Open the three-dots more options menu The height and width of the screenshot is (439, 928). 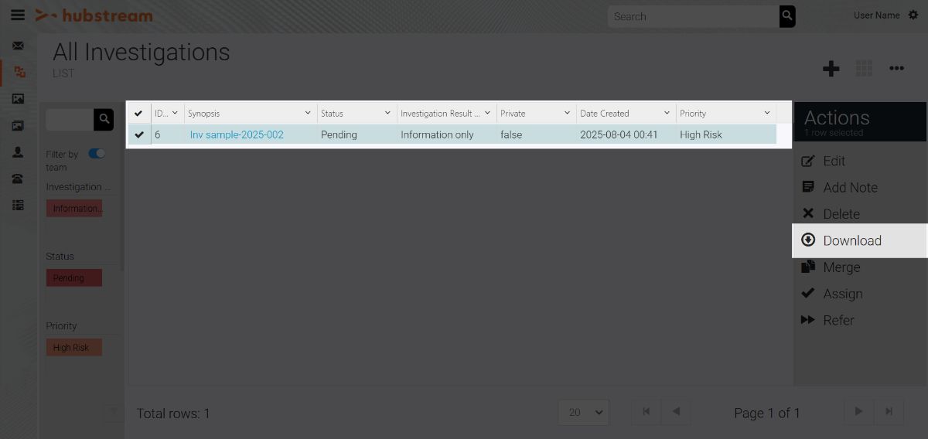coord(896,69)
